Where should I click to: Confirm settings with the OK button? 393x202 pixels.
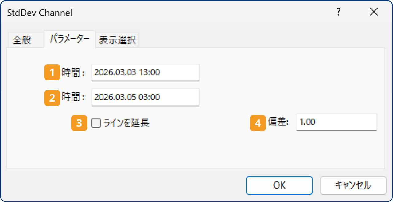(279, 185)
